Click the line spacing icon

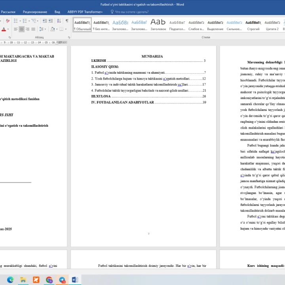click(x=42, y=29)
